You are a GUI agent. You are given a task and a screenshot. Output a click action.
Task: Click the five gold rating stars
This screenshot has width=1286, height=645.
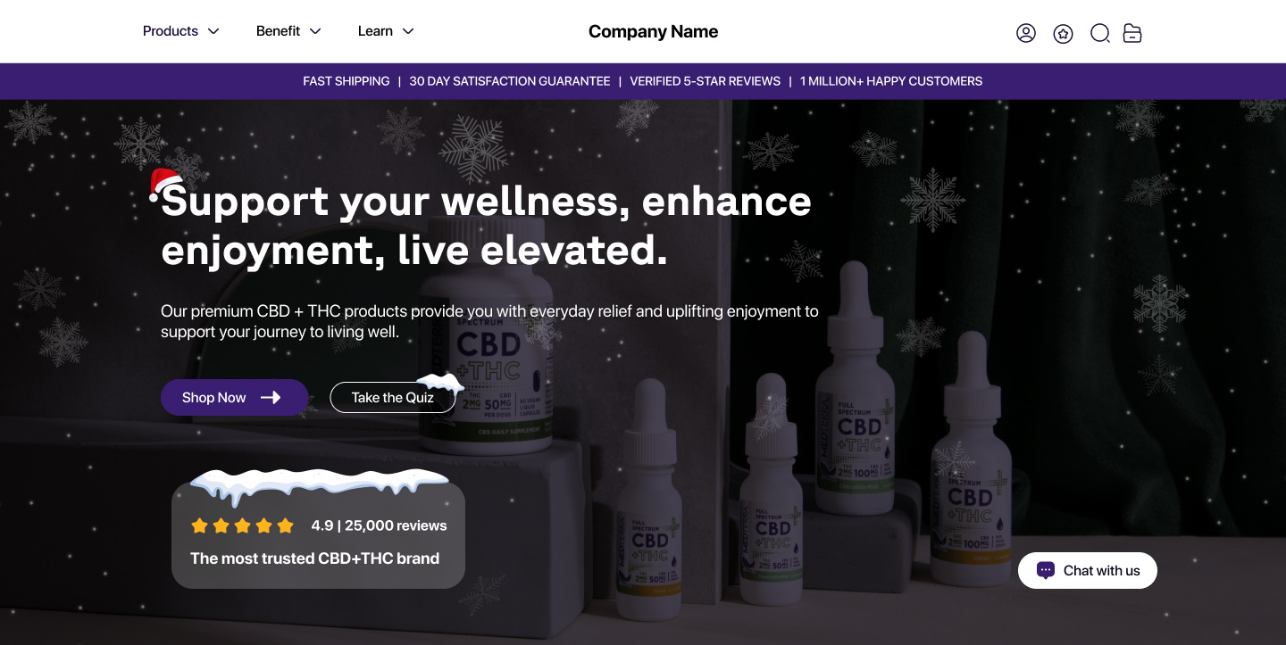click(x=242, y=525)
